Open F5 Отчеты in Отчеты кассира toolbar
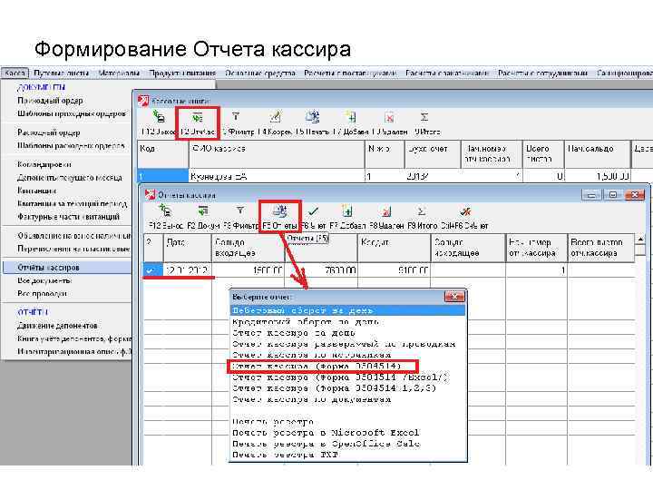The height and width of the screenshot is (490, 653). (x=280, y=217)
